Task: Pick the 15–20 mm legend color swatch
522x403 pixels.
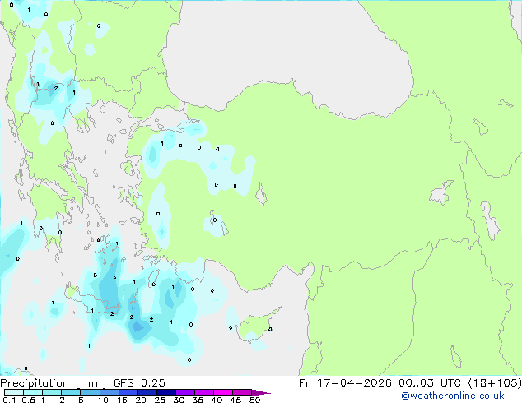Action: pos(128,392)
